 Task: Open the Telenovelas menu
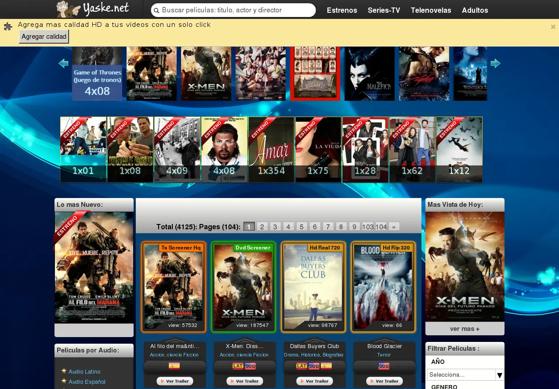(431, 10)
